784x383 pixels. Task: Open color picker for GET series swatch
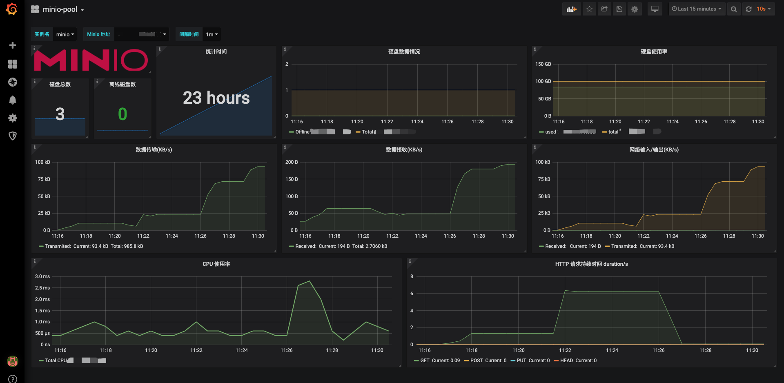click(416, 361)
